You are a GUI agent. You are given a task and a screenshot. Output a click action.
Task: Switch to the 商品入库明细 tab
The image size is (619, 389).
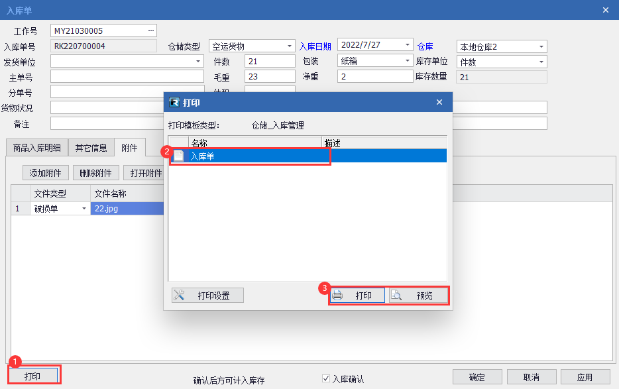pyautogui.click(x=37, y=148)
